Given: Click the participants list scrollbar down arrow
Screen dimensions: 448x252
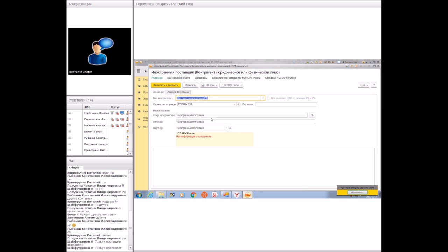Looking at the screenshot, I should [x=131, y=153].
